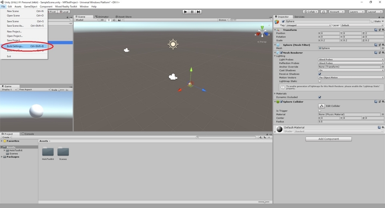Click the Collab button
The image size is (385, 208).
(311, 12)
